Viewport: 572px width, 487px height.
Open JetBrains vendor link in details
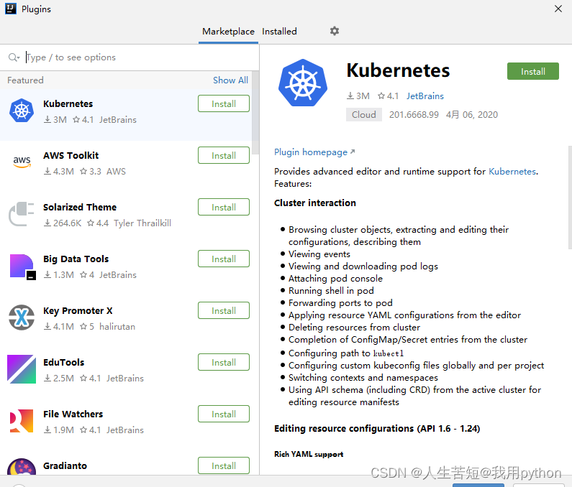pyautogui.click(x=425, y=96)
